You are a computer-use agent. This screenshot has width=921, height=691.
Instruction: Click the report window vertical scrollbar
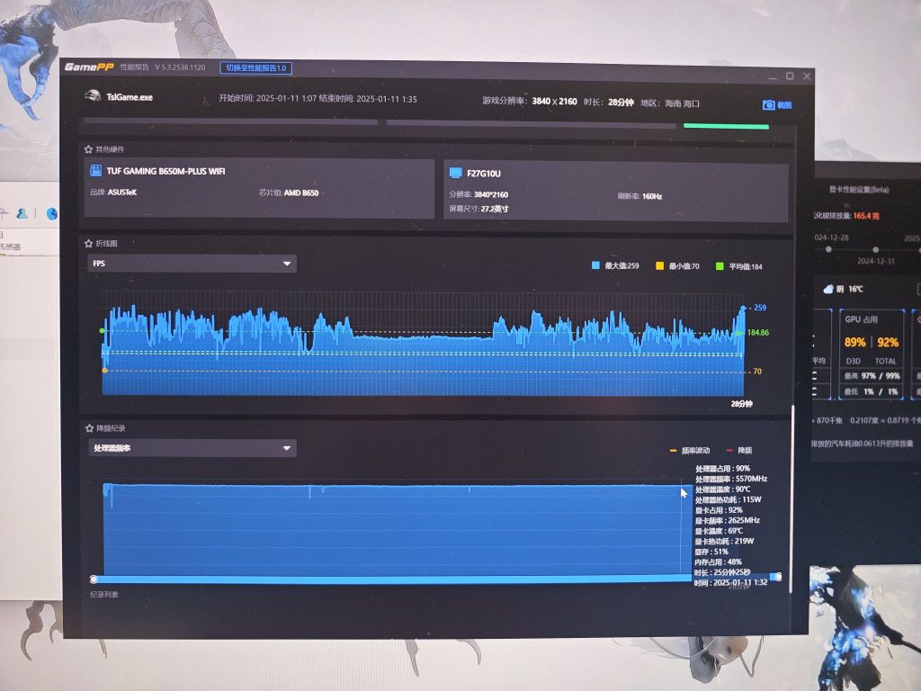tap(792, 495)
